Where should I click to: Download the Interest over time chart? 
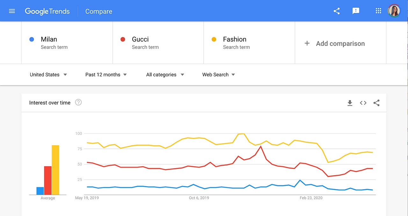pyautogui.click(x=350, y=103)
